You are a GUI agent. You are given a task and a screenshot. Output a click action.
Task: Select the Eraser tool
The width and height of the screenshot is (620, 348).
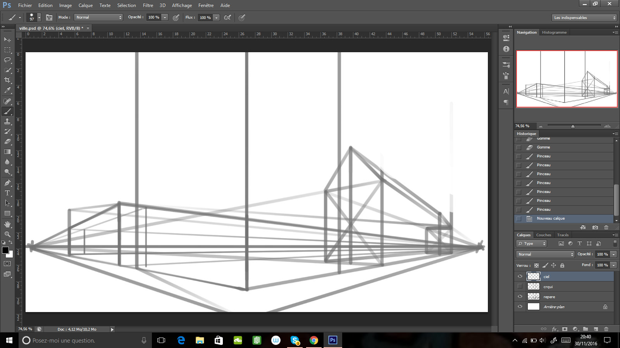click(x=7, y=142)
